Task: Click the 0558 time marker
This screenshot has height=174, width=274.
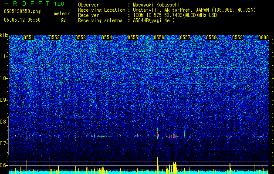Action: point(211,37)
